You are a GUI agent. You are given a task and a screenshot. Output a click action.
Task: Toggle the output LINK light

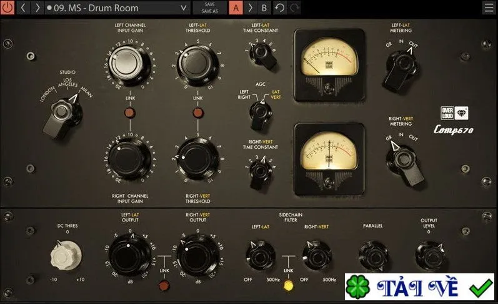click(164, 285)
